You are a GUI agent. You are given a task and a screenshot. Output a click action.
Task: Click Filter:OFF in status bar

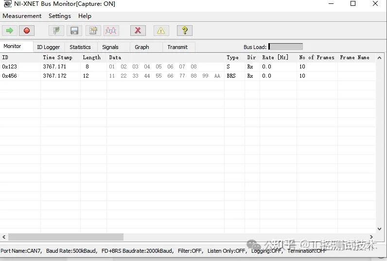point(190,251)
